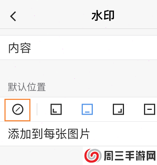The width and height of the screenshot is (157, 165).
Task: Set watermark position to bottom-left corner
Action: (x=56, y=110)
